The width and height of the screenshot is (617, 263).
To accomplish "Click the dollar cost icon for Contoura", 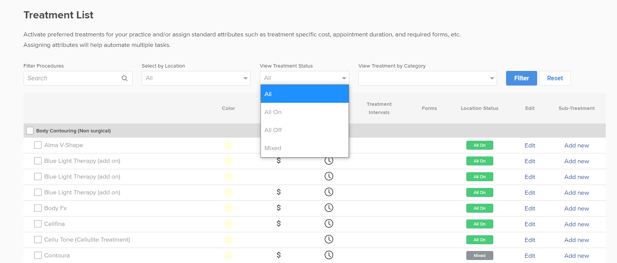I will pyautogui.click(x=279, y=255).
